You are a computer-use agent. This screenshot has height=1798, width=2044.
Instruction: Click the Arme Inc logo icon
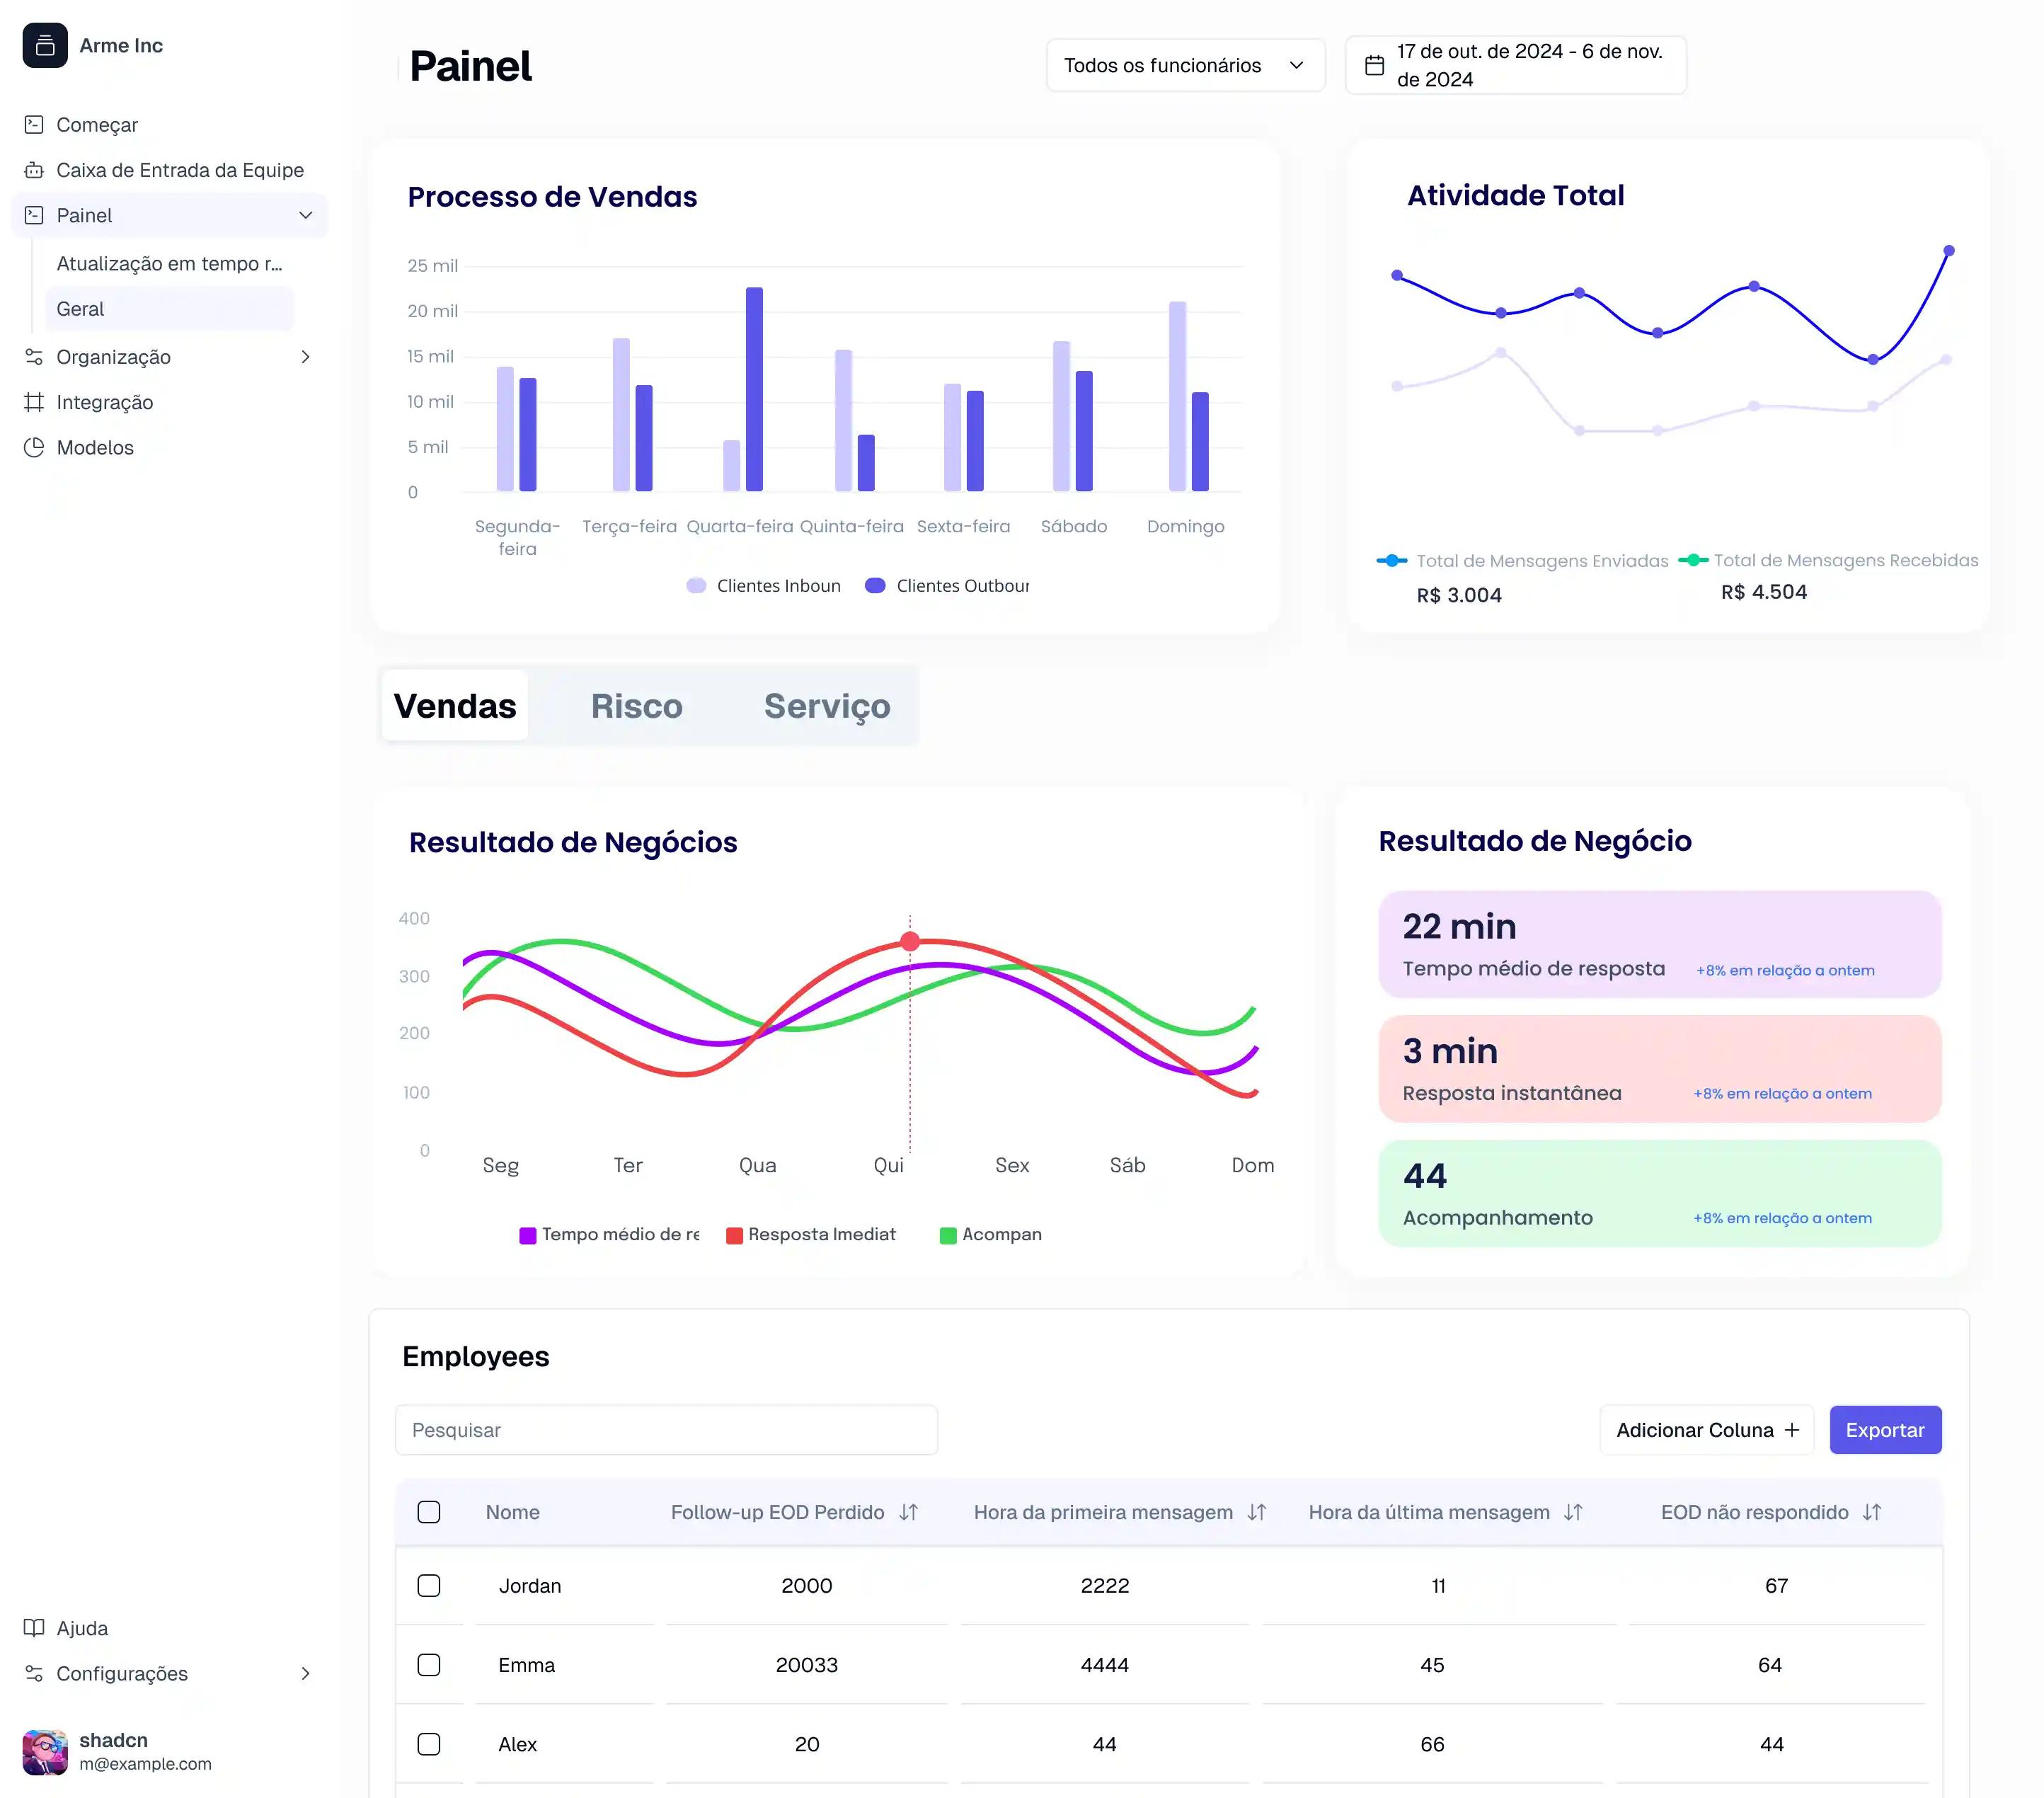point(45,45)
